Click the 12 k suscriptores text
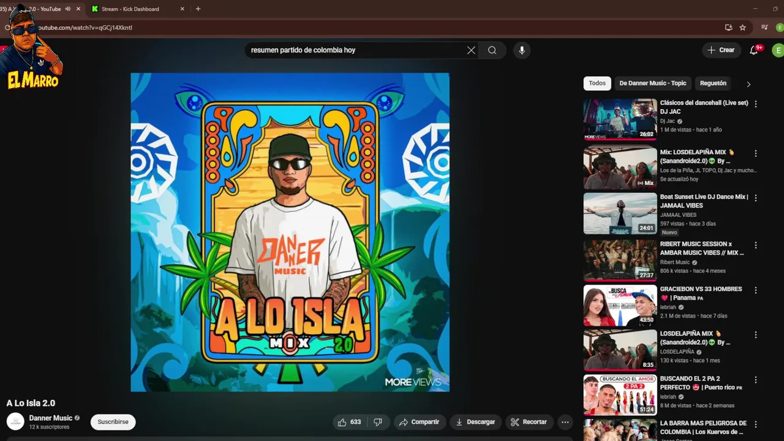This screenshot has width=784, height=441. coord(49,427)
